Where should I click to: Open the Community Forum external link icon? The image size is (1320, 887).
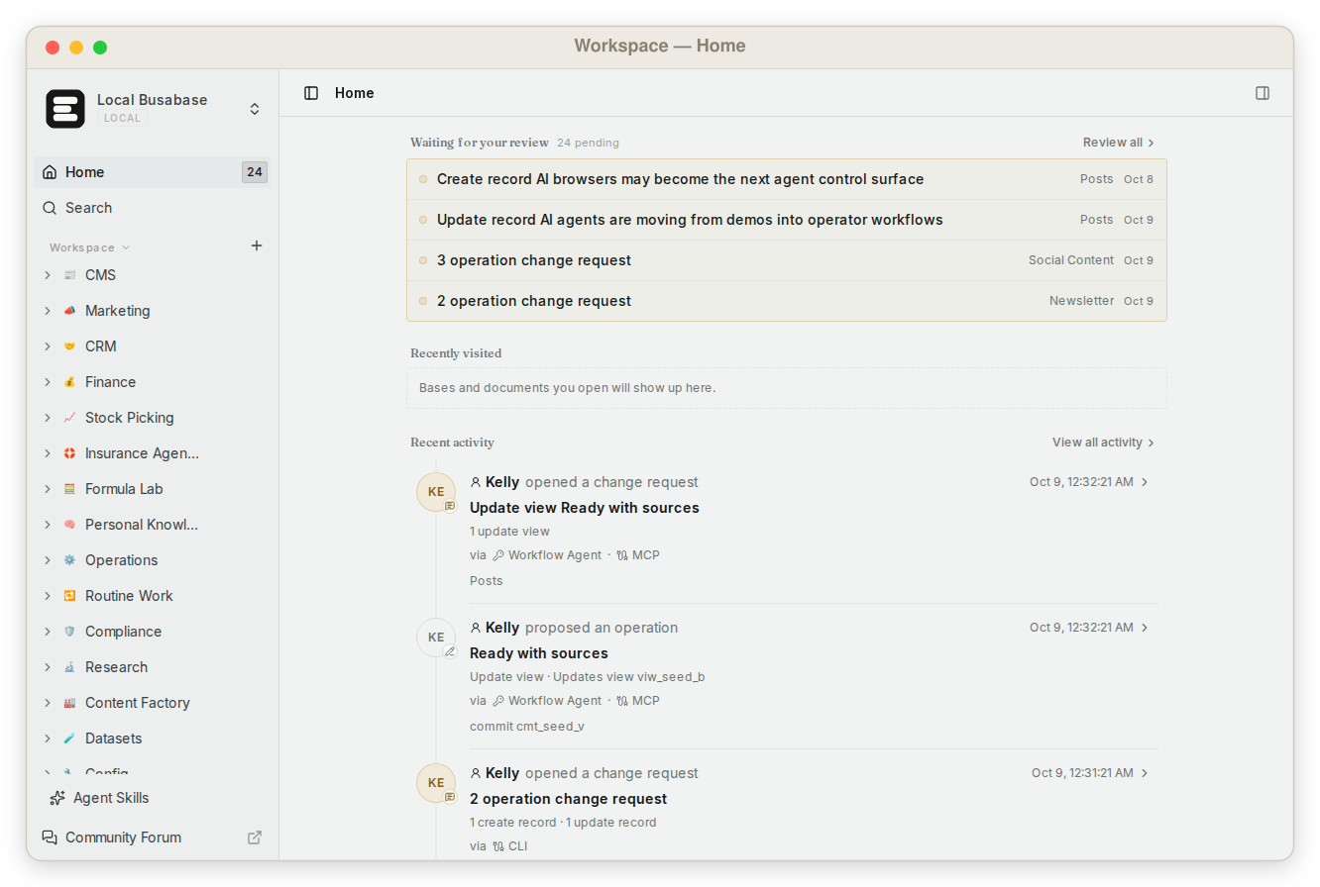click(x=255, y=838)
